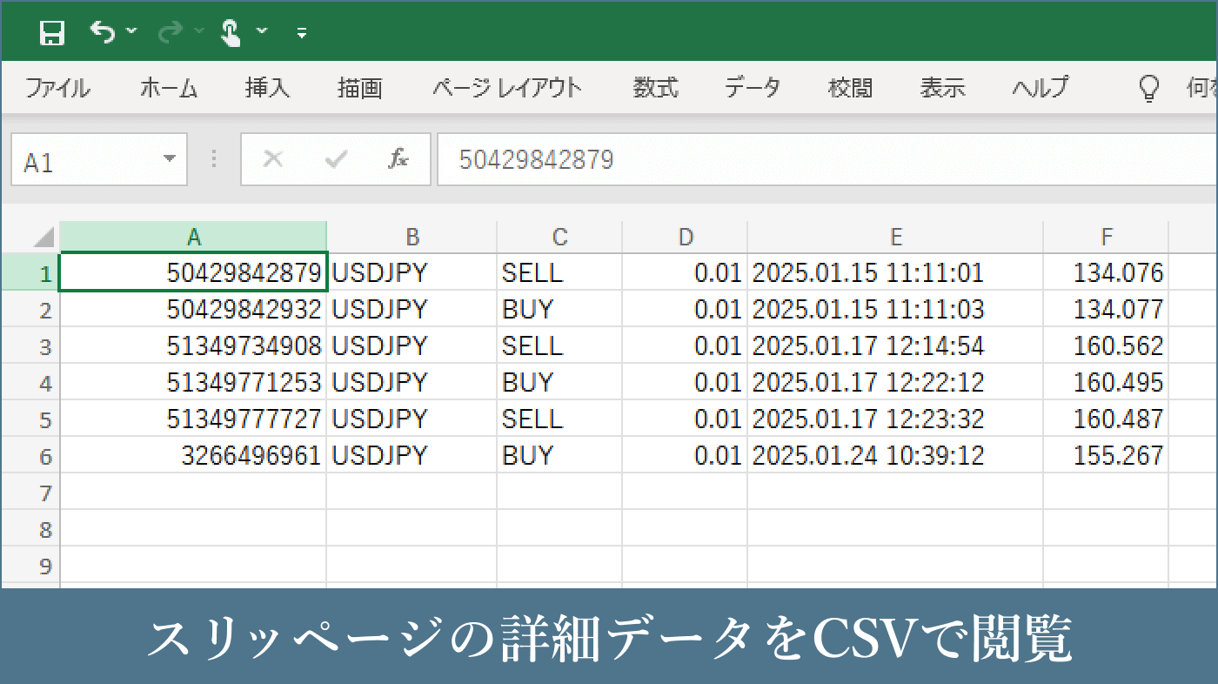Click 0.01 cell in row 5
The width and height of the screenshot is (1218, 684).
click(x=685, y=419)
